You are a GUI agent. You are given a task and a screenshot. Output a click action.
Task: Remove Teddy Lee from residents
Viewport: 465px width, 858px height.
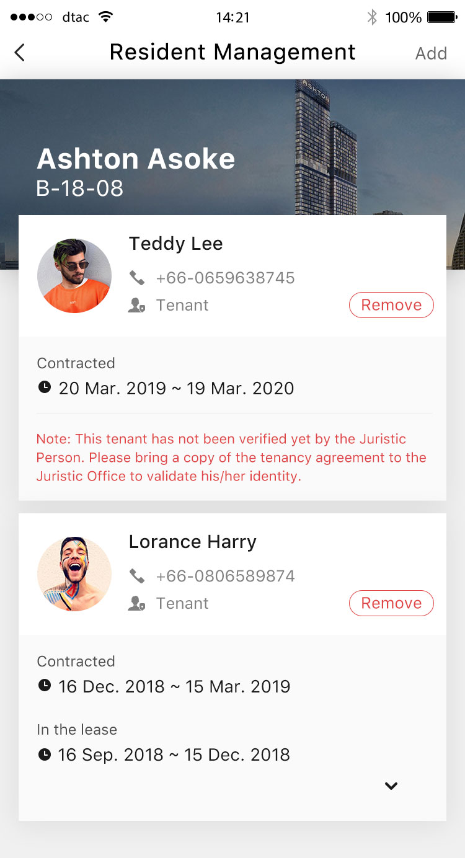(391, 305)
